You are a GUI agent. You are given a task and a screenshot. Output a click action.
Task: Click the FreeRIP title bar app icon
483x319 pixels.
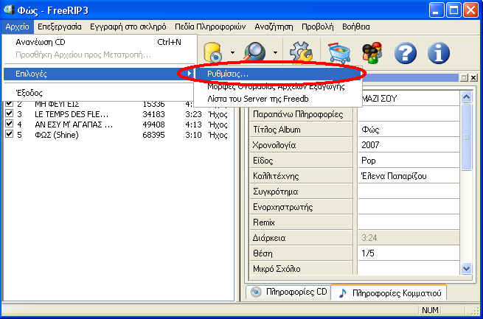[x=10, y=10]
